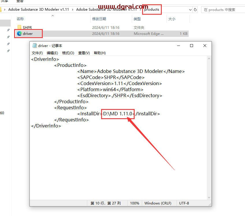Viewport: 245px width, 216px height.
Task: Click the <Name>Adobe Substance 3D Modeler</Name> line
Action: click(131, 72)
